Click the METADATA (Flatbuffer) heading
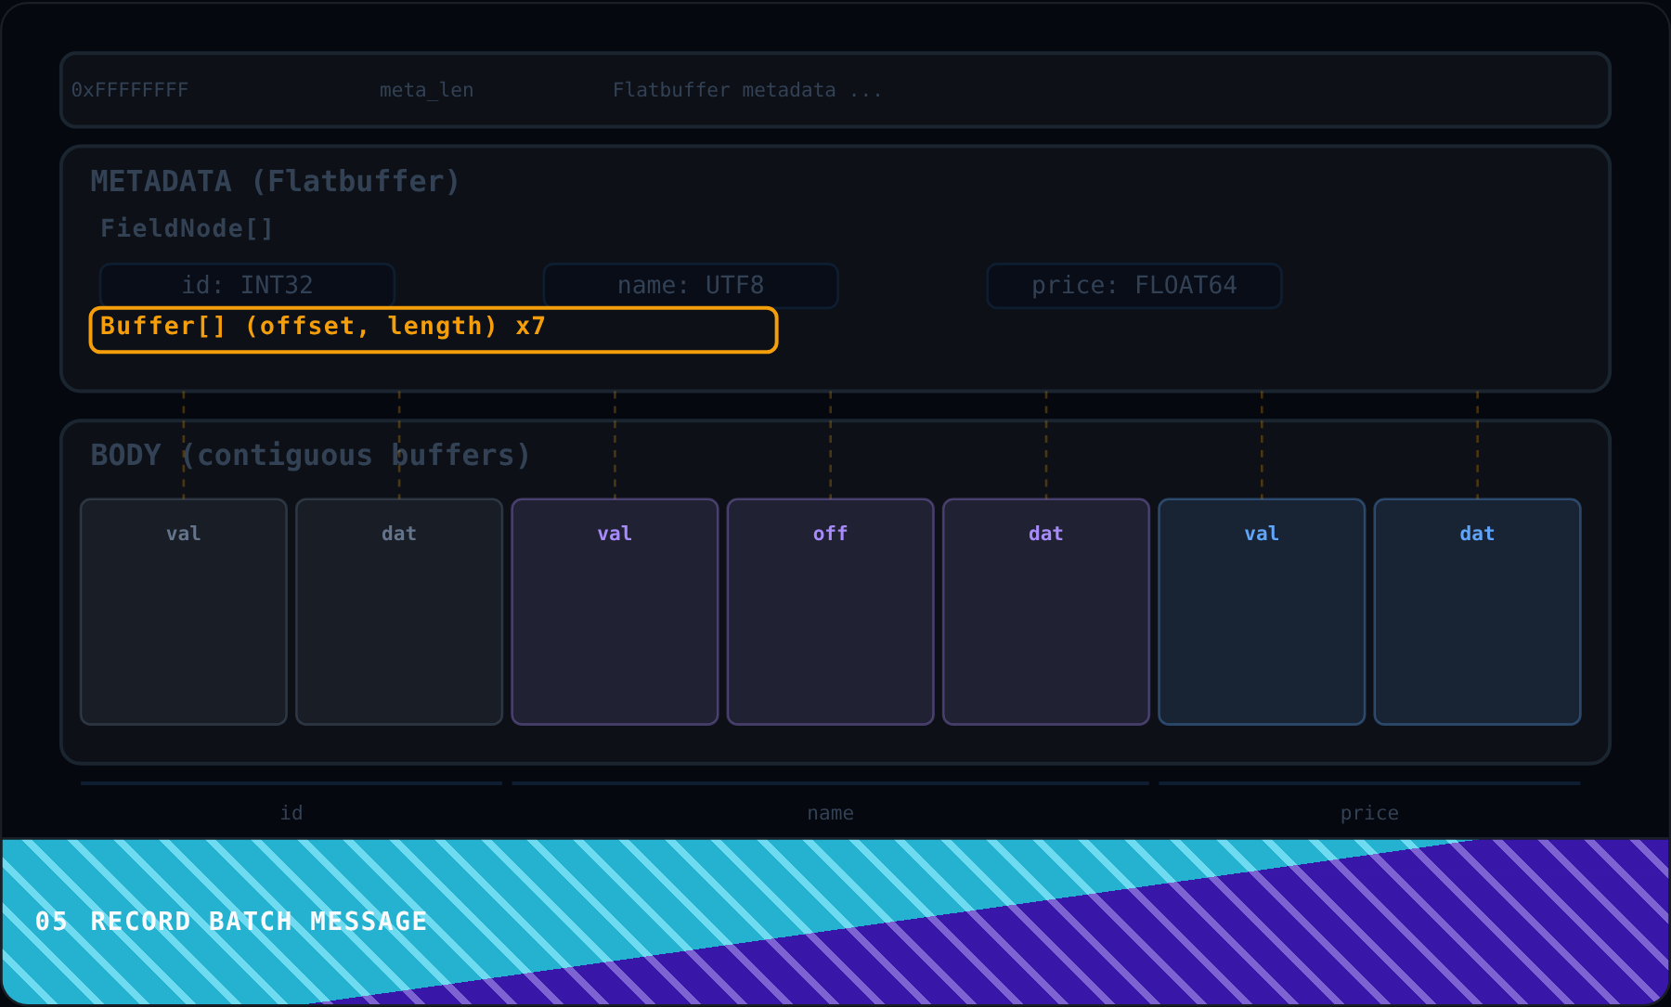Image resolution: width=1671 pixels, height=1007 pixels. point(276,181)
